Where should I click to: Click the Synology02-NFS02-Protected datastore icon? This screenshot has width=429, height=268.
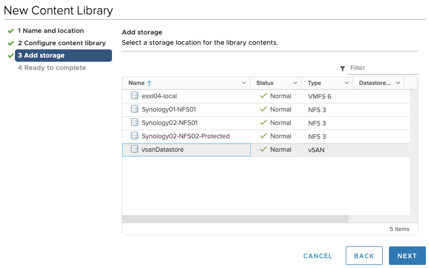click(135, 136)
